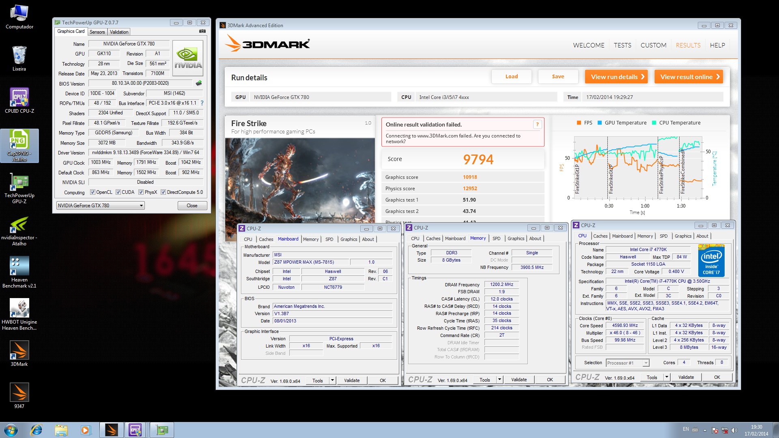Viewport: 779px width, 438px height.
Task: Open Processor #1 selection dropdown
Action: point(628,363)
